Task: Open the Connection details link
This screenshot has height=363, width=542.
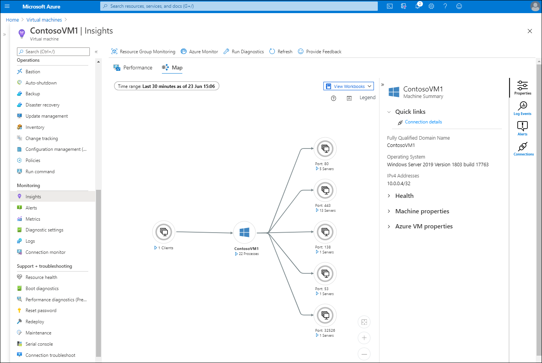Action: [x=423, y=122]
